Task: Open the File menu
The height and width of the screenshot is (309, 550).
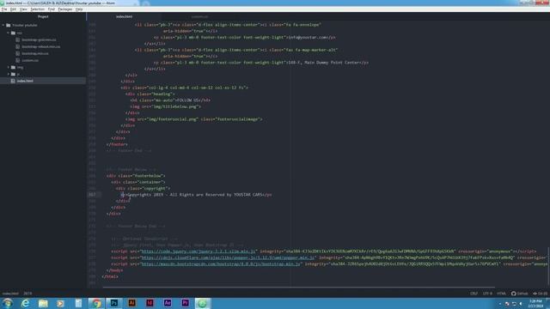Action: click(4, 9)
